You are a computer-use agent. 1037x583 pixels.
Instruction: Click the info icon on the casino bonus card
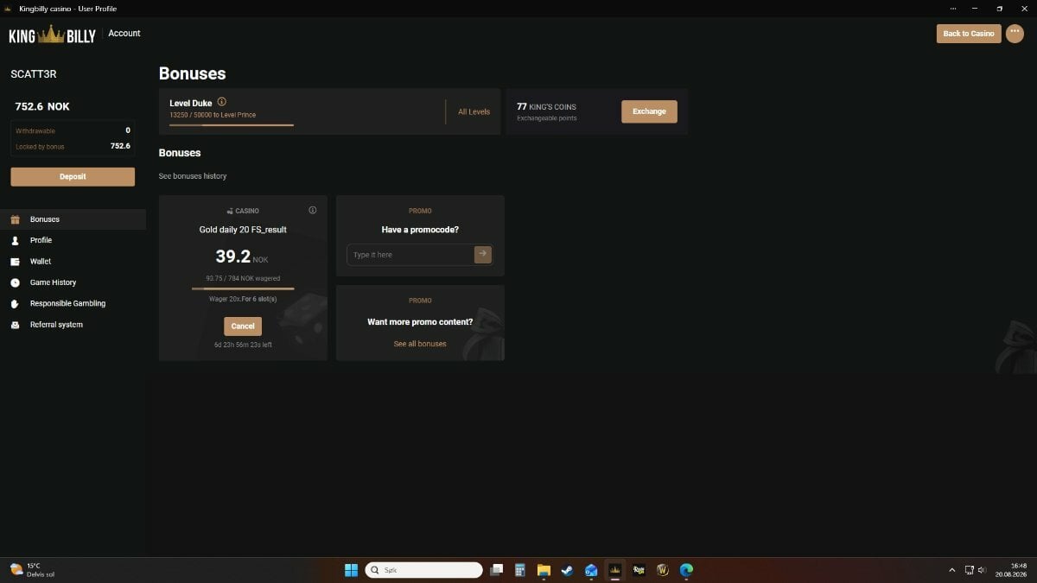313,210
